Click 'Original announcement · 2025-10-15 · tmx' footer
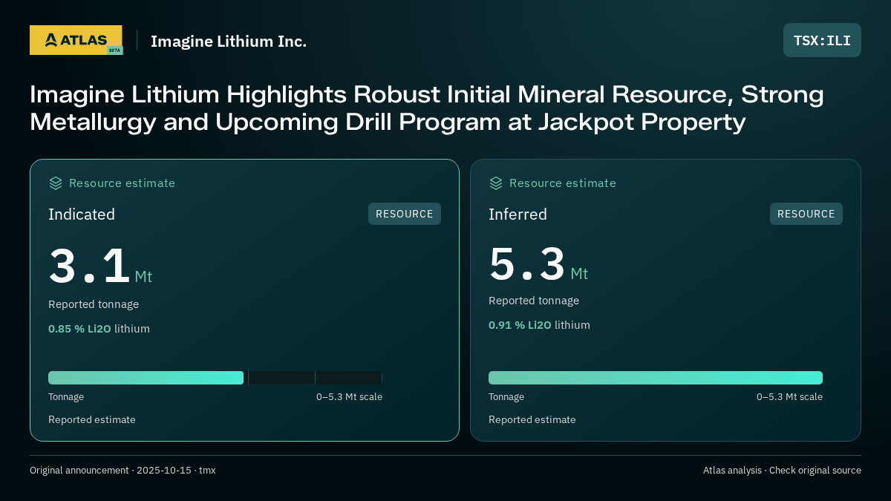Screen dimensions: 891x501 123,471
